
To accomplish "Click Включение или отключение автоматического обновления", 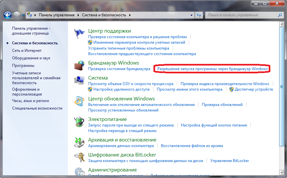I will pos(141,105).
